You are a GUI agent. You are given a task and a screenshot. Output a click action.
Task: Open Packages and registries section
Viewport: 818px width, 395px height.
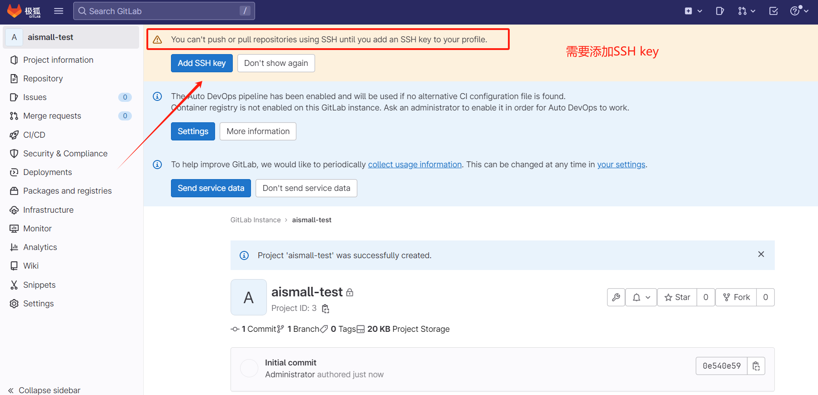point(71,191)
